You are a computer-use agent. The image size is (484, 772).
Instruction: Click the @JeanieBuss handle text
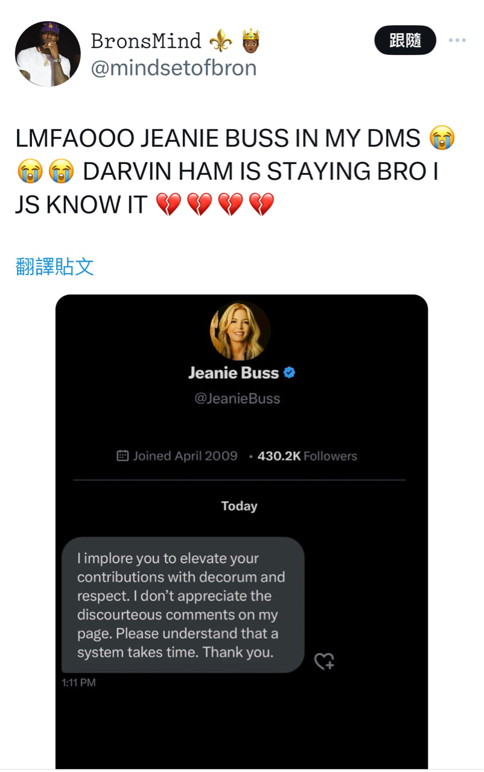pyautogui.click(x=237, y=399)
